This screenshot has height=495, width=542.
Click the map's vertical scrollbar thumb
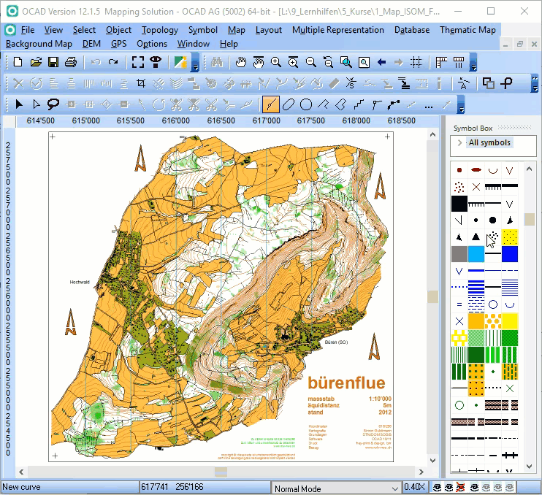[x=432, y=296]
